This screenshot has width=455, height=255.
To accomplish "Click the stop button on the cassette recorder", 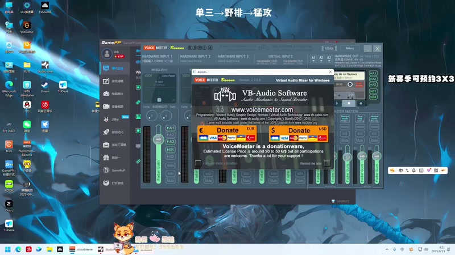I will pyautogui.click(x=349, y=103).
